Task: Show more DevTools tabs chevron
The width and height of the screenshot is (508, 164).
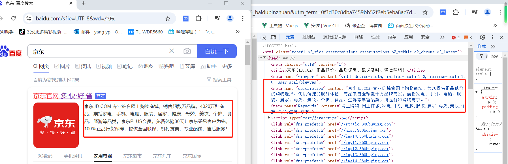Action: point(442,37)
